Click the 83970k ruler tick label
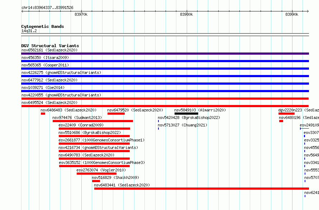This screenshot has height=210, width=319. pyautogui.click(x=81, y=14)
